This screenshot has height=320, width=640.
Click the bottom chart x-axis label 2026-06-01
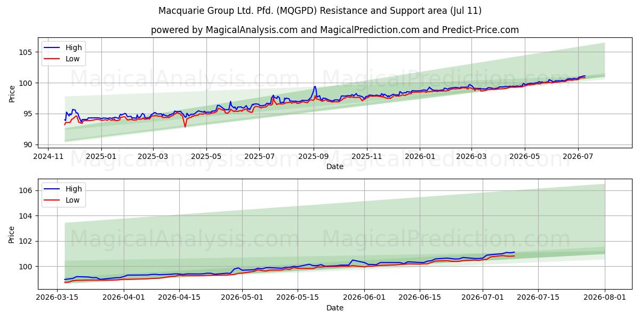[365, 298]
